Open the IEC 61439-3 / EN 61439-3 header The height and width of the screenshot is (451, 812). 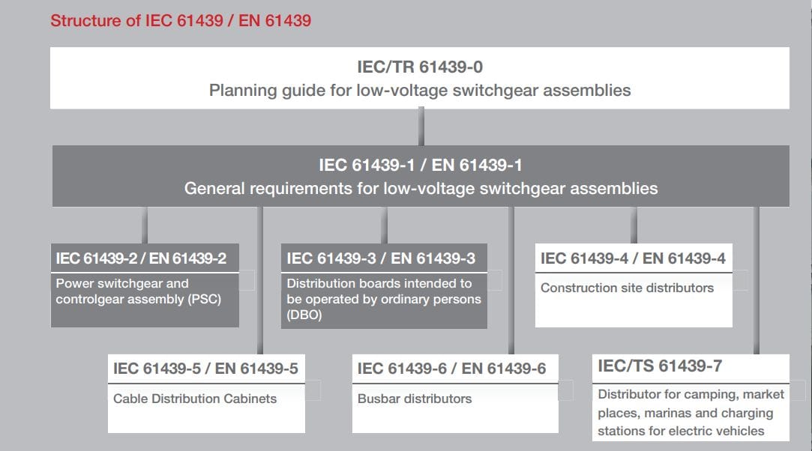point(381,259)
